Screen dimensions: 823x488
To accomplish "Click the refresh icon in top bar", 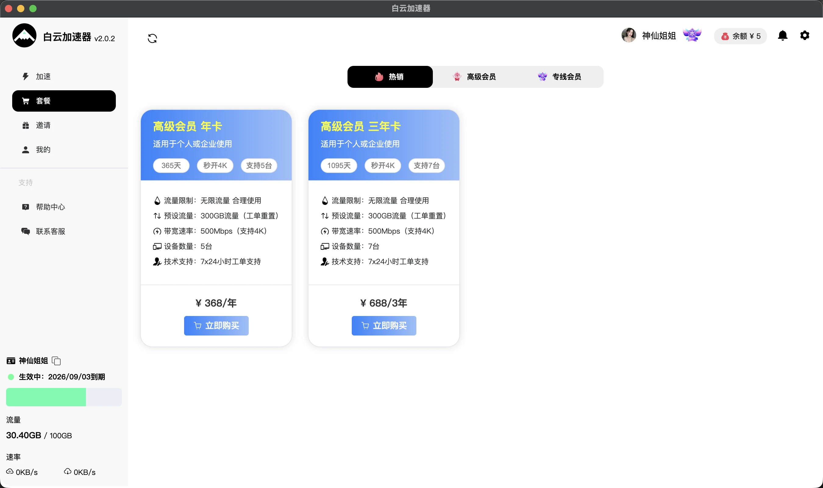I will pos(152,38).
